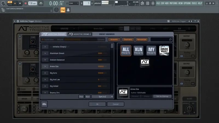Screen dimensions: 219x123
Task: Open the EDIT menu
Action: click(162, 3)
